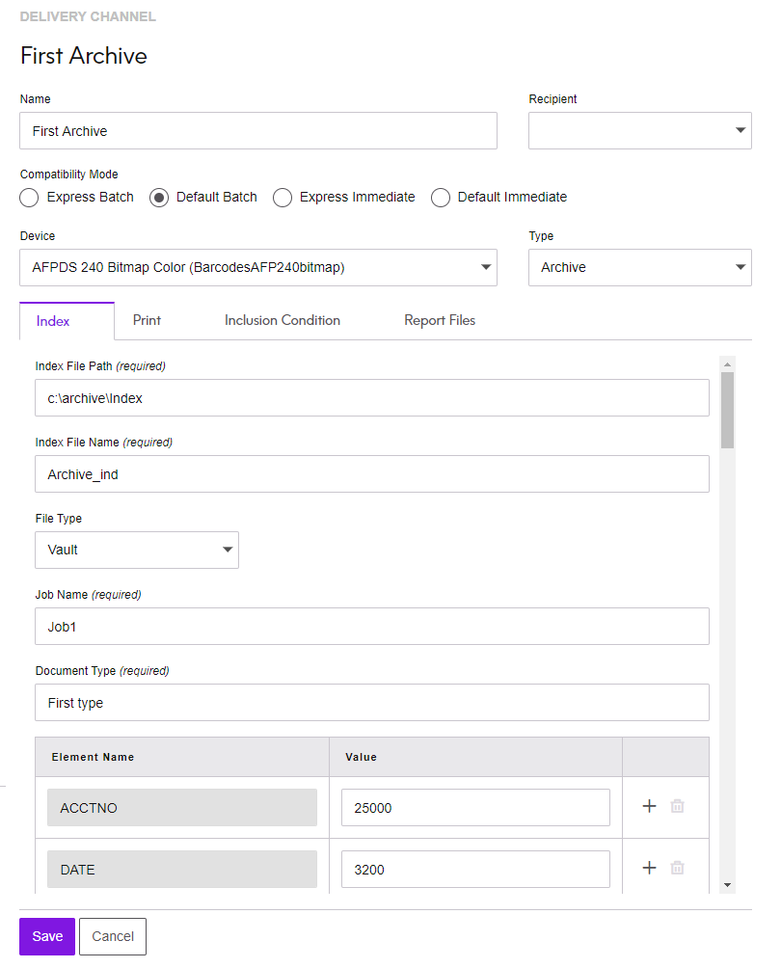Click the Save button
Screen dimensions: 781x968
[x=47, y=936]
